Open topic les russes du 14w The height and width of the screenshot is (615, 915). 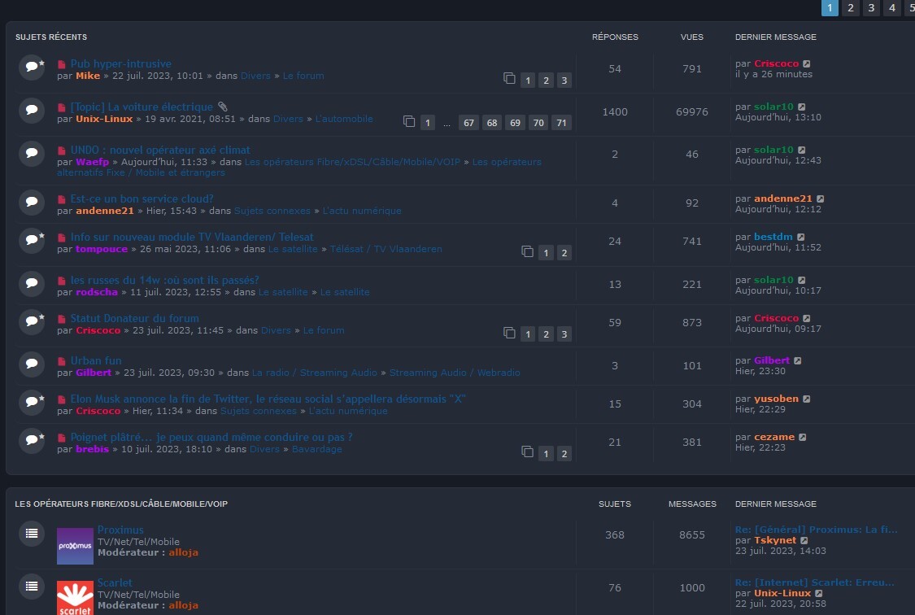tap(164, 280)
